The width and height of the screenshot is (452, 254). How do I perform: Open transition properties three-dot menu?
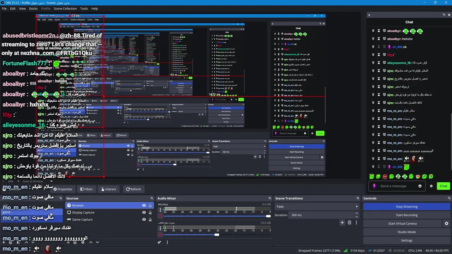tap(356, 223)
